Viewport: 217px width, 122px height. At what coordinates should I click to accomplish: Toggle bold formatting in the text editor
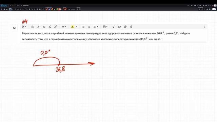(33, 27)
